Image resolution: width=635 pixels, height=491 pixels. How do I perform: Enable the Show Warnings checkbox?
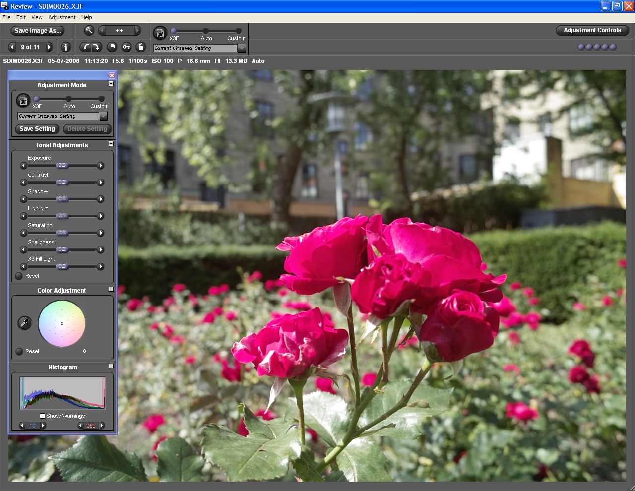tap(43, 416)
